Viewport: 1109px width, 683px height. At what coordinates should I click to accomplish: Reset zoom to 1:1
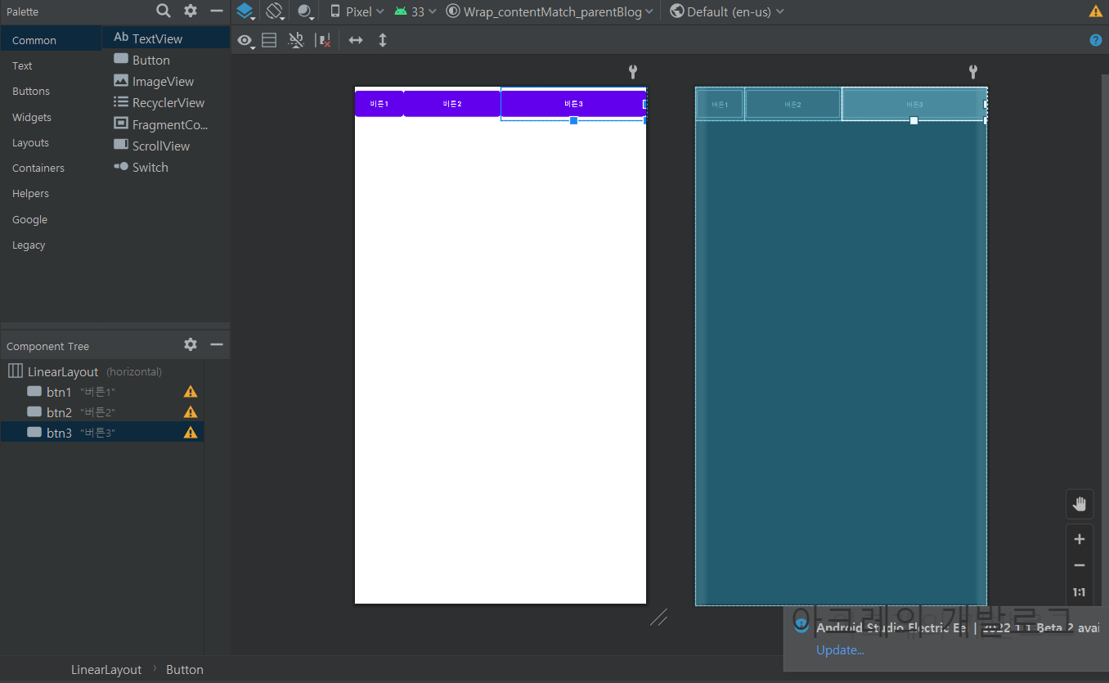coord(1080,592)
